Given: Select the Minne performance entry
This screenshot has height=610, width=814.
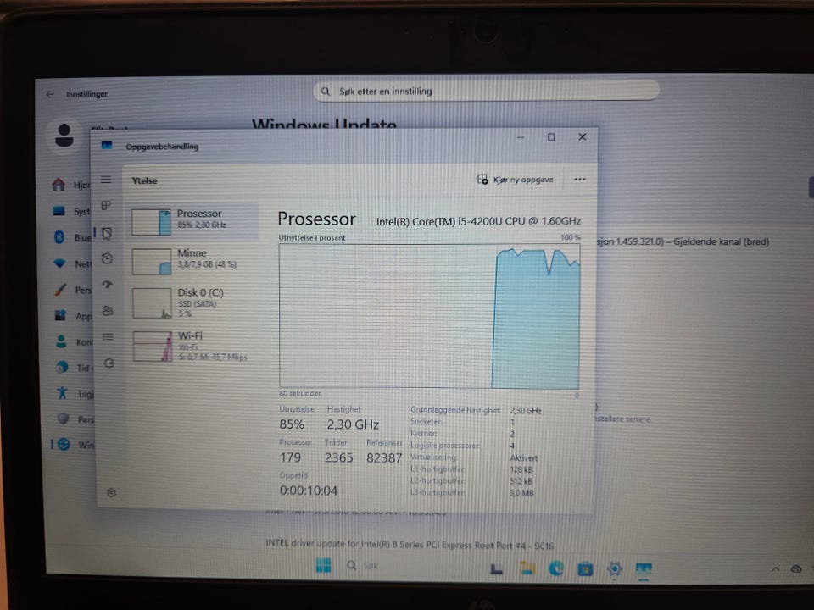Looking at the screenshot, I should click(x=194, y=260).
